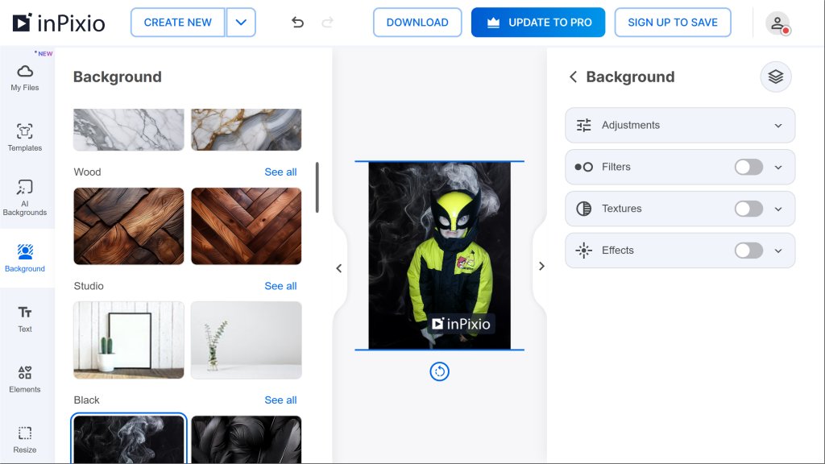The height and width of the screenshot is (464, 825).
Task: Open the Resize tool
Action: (x=25, y=439)
